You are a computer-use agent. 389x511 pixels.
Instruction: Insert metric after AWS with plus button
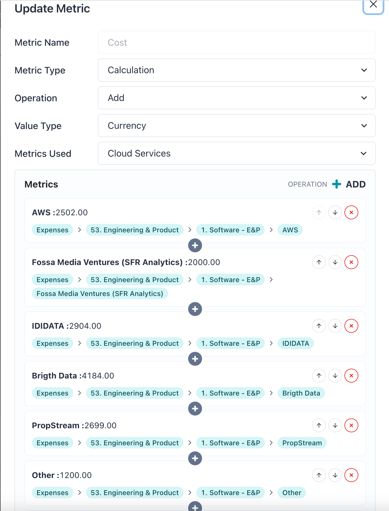click(x=195, y=245)
